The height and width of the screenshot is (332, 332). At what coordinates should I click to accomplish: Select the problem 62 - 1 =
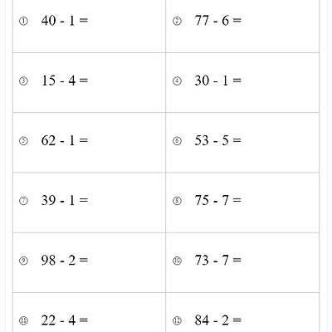pos(65,140)
